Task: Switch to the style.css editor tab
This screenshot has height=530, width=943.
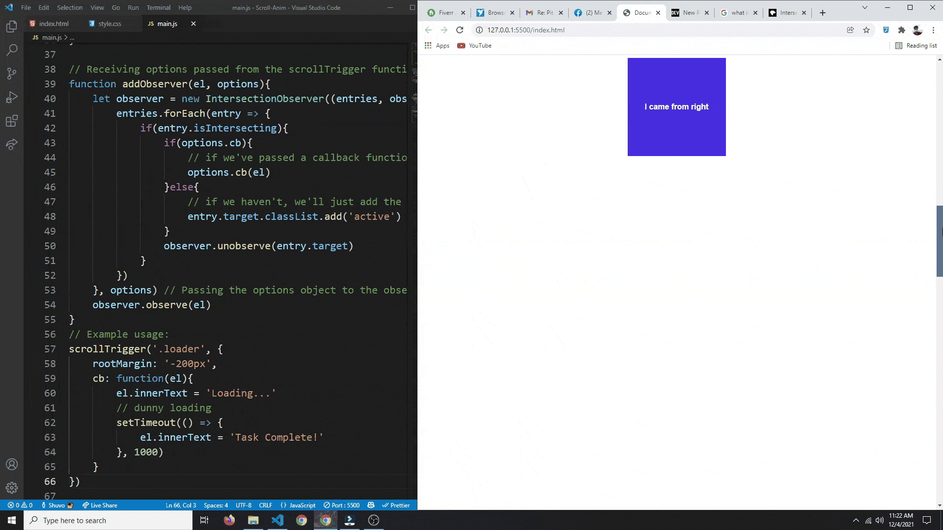Action: pos(109,23)
